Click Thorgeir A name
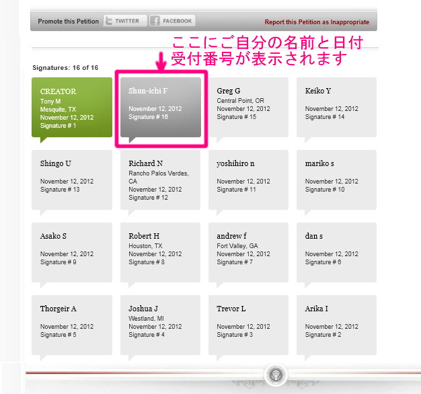Image resolution: width=421 pixels, height=394 pixels. (59, 309)
